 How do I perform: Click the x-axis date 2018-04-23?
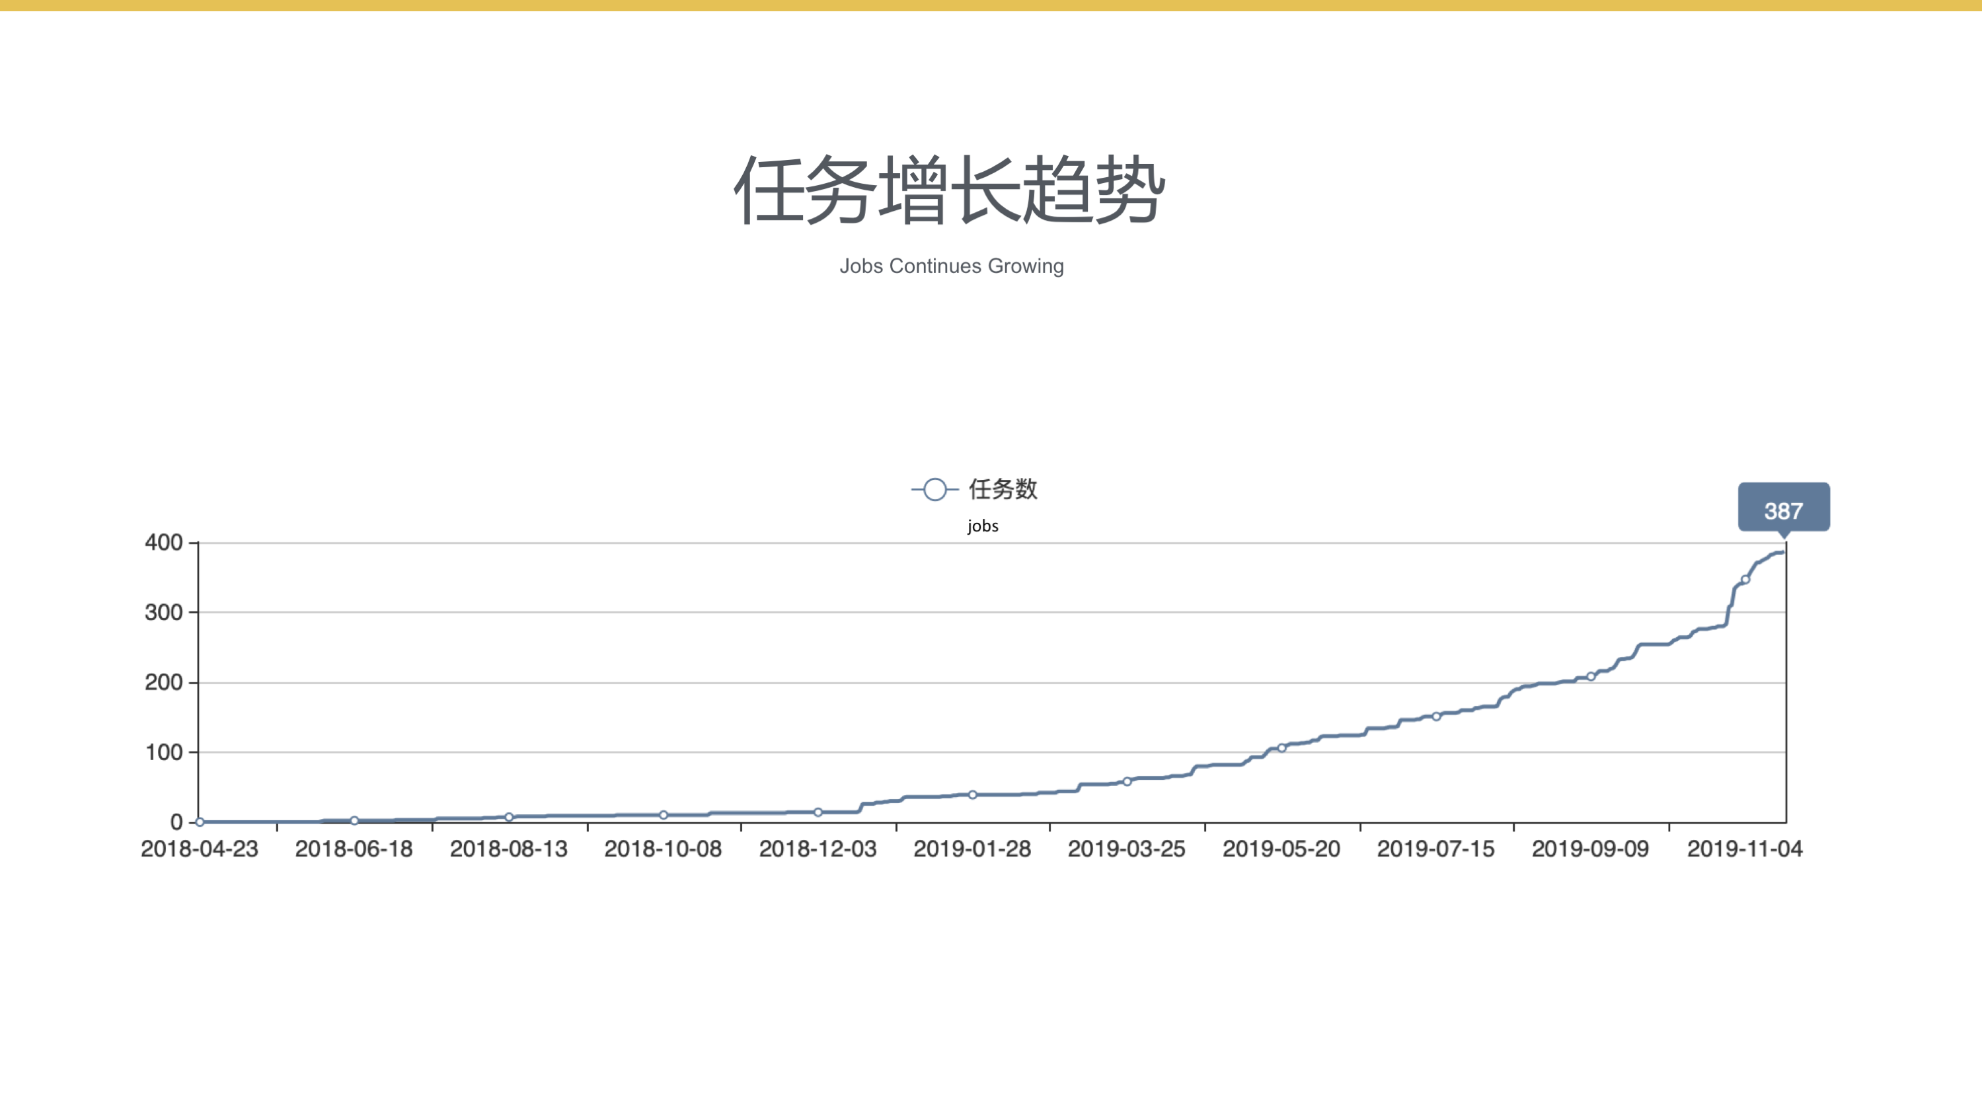(200, 849)
